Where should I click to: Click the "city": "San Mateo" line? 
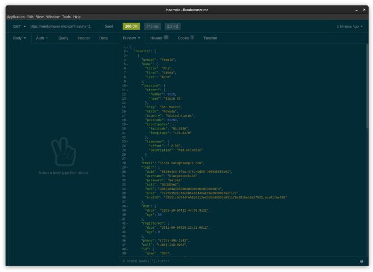164,107
